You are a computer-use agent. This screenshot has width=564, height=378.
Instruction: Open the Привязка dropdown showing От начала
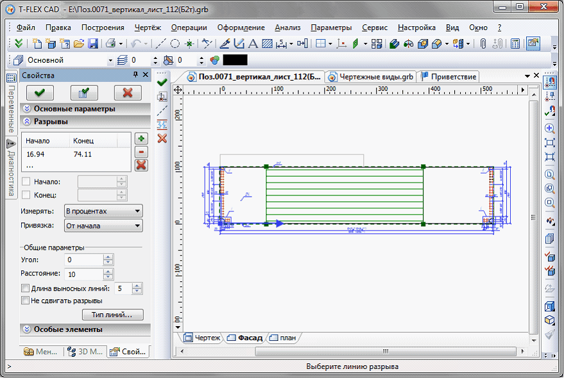pos(103,226)
